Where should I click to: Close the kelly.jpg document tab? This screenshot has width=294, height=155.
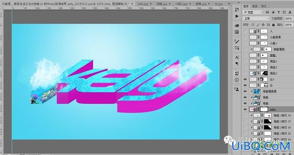pos(151,4)
